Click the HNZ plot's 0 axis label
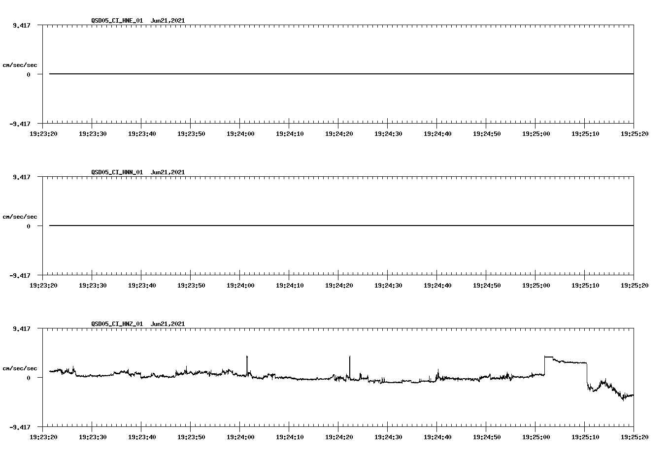Image resolution: width=669 pixels, height=455 pixels. point(29,378)
